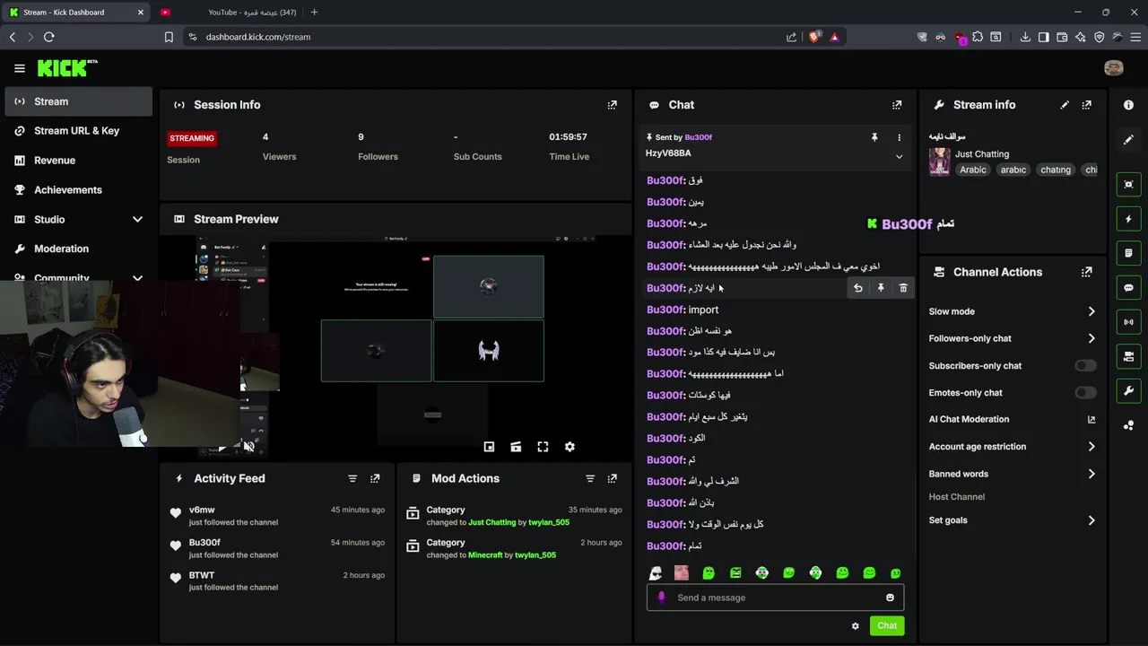Open chat settings gear icon
1148x646 pixels.
click(856, 626)
